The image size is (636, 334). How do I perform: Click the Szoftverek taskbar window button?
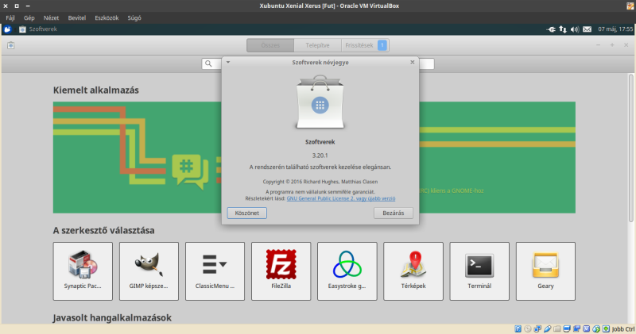(x=38, y=29)
